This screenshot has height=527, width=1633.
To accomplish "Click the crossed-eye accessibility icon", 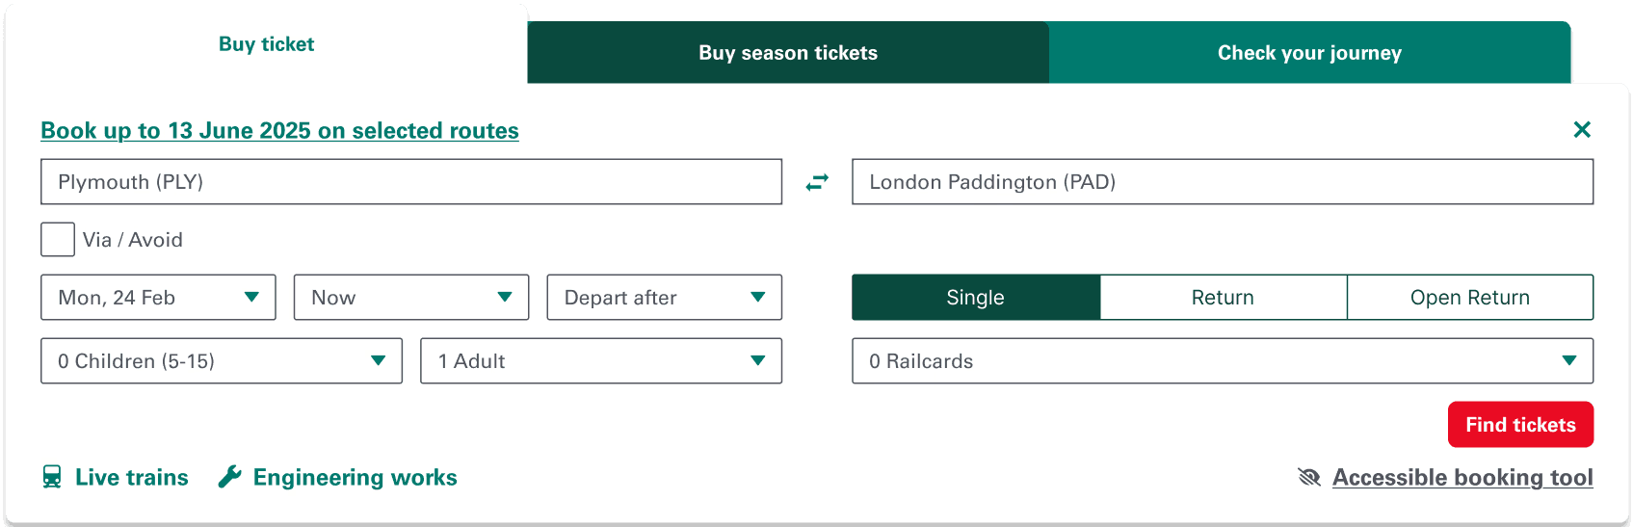I will 1308,477.
